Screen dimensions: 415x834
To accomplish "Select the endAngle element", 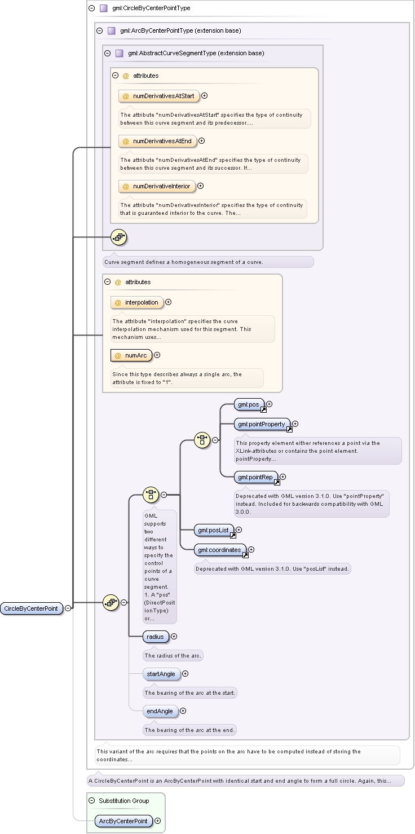I will click(160, 711).
